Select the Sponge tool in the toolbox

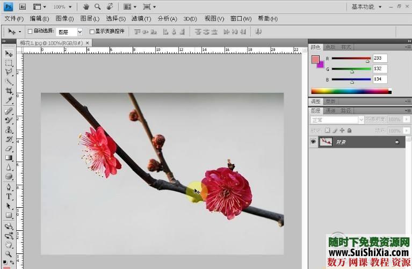point(9,177)
